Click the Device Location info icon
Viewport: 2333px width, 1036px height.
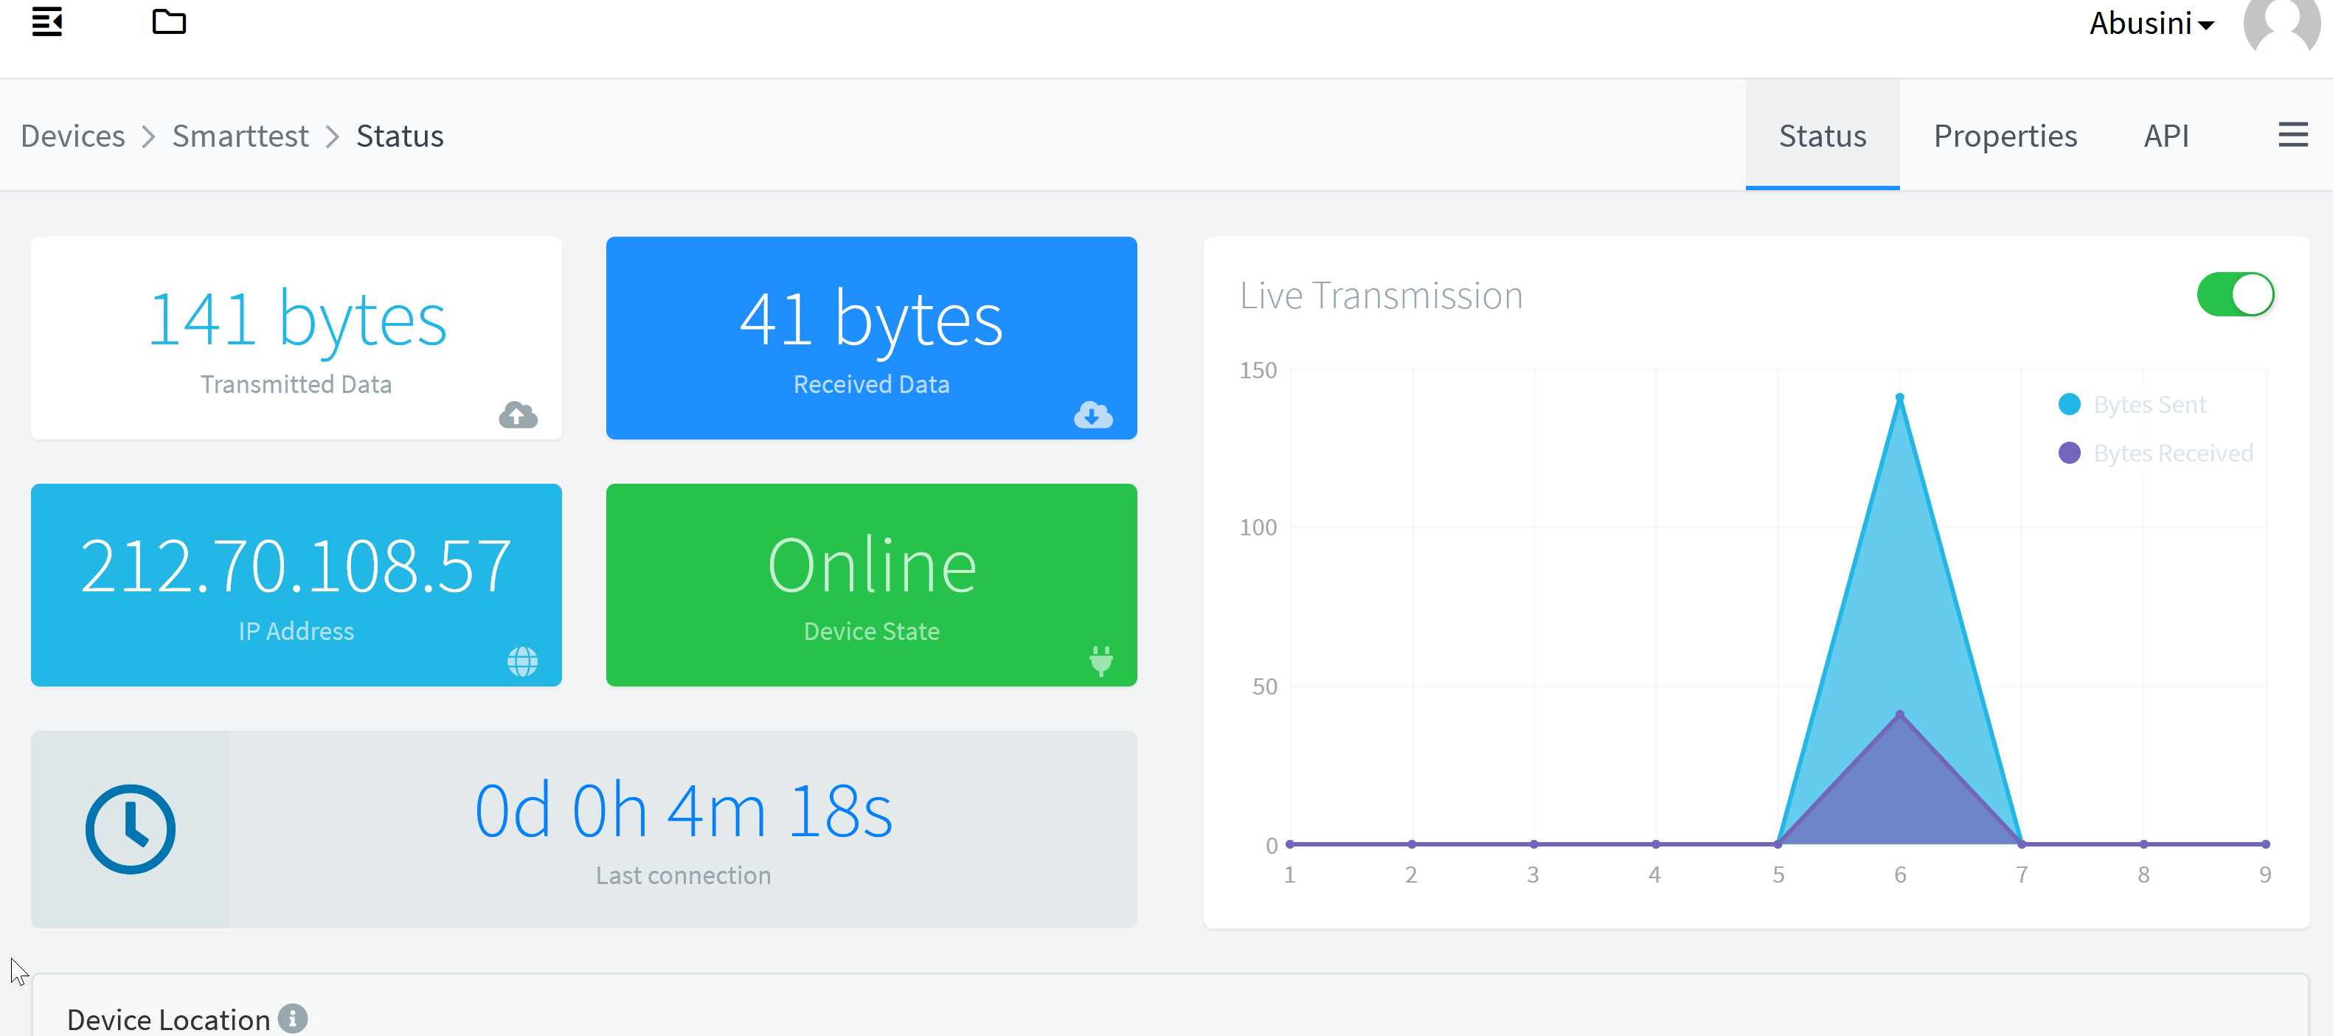293,1018
